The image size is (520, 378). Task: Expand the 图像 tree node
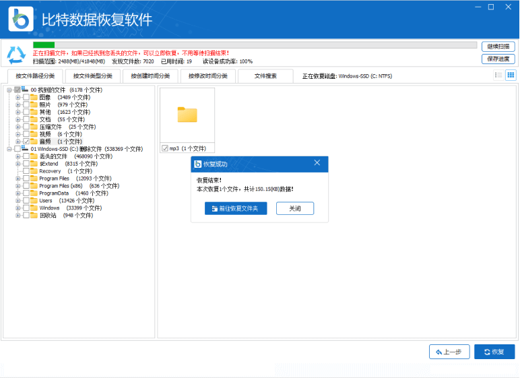point(18,97)
